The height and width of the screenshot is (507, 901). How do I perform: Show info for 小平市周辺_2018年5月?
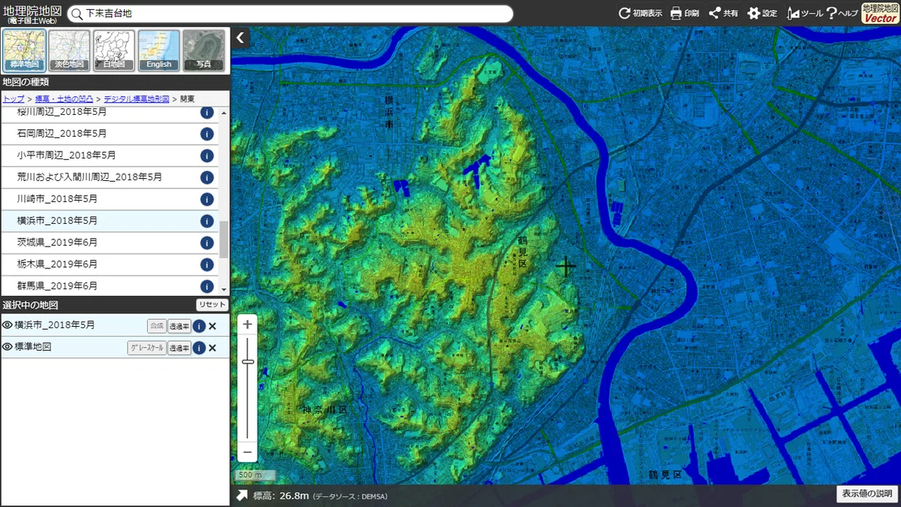[207, 155]
